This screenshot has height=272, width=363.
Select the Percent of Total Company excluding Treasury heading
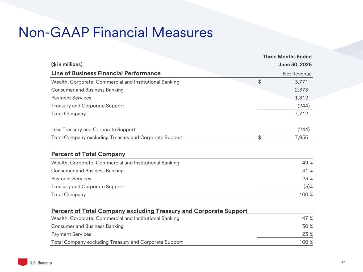coord(149,211)
